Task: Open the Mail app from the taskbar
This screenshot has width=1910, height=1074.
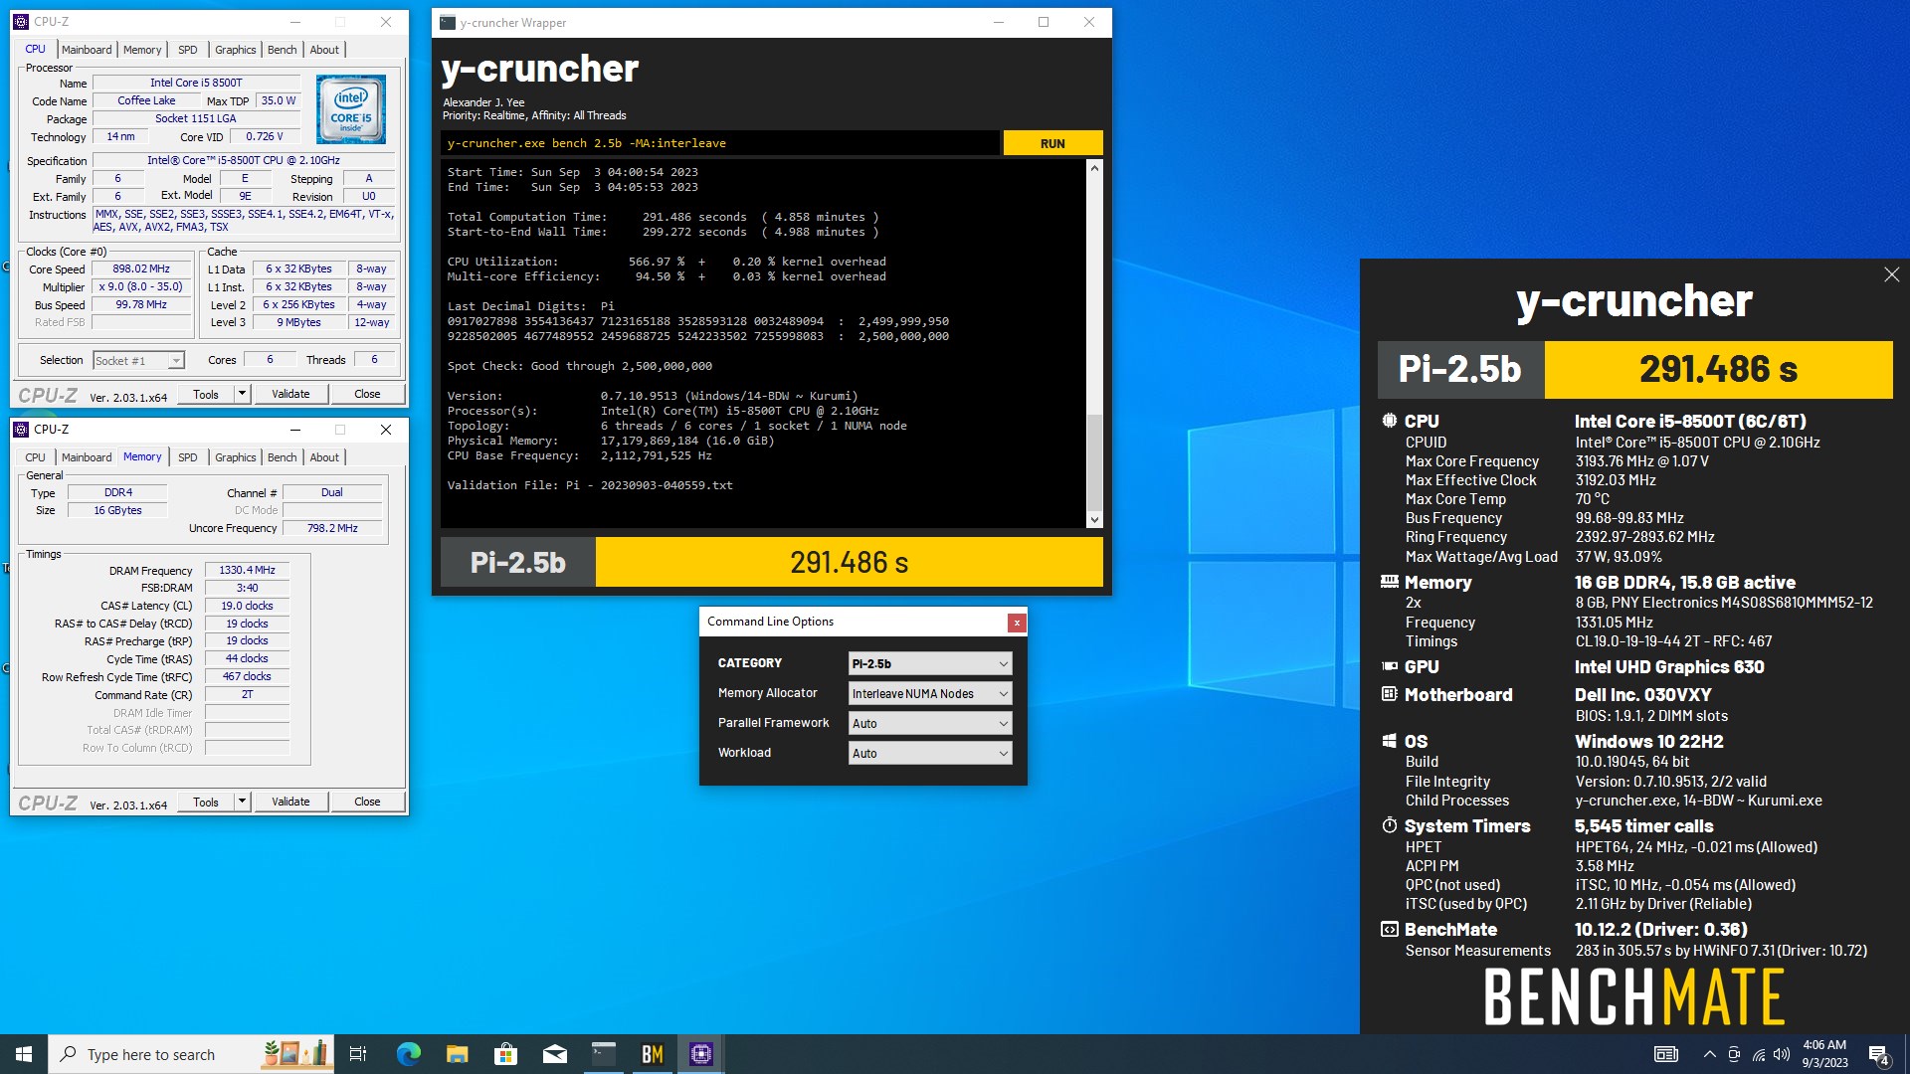Action: pos(555,1054)
